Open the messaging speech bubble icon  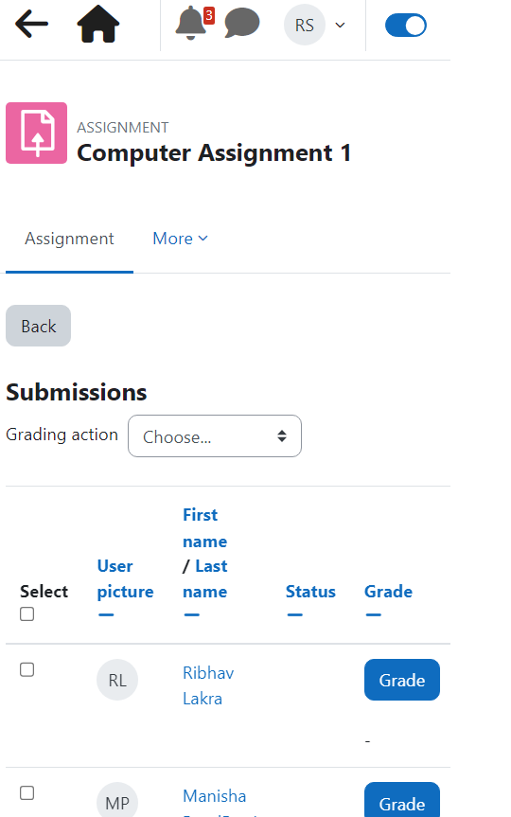pyautogui.click(x=241, y=24)
